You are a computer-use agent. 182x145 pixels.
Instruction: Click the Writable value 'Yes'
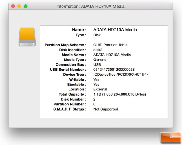pyautogui.click(x=96, y=79)
